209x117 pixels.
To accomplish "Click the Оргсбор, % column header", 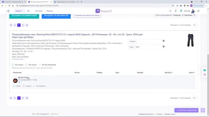I will tap(169, 72).
